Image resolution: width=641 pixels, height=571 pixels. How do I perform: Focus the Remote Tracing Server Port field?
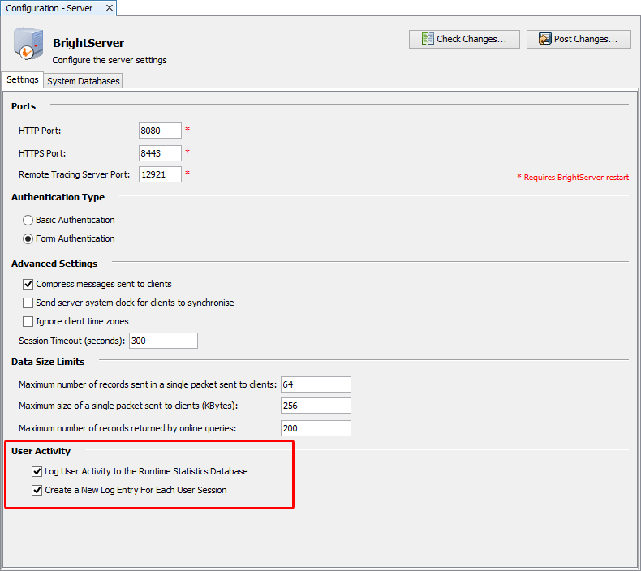pyautogui.click(x=160, y=174)
